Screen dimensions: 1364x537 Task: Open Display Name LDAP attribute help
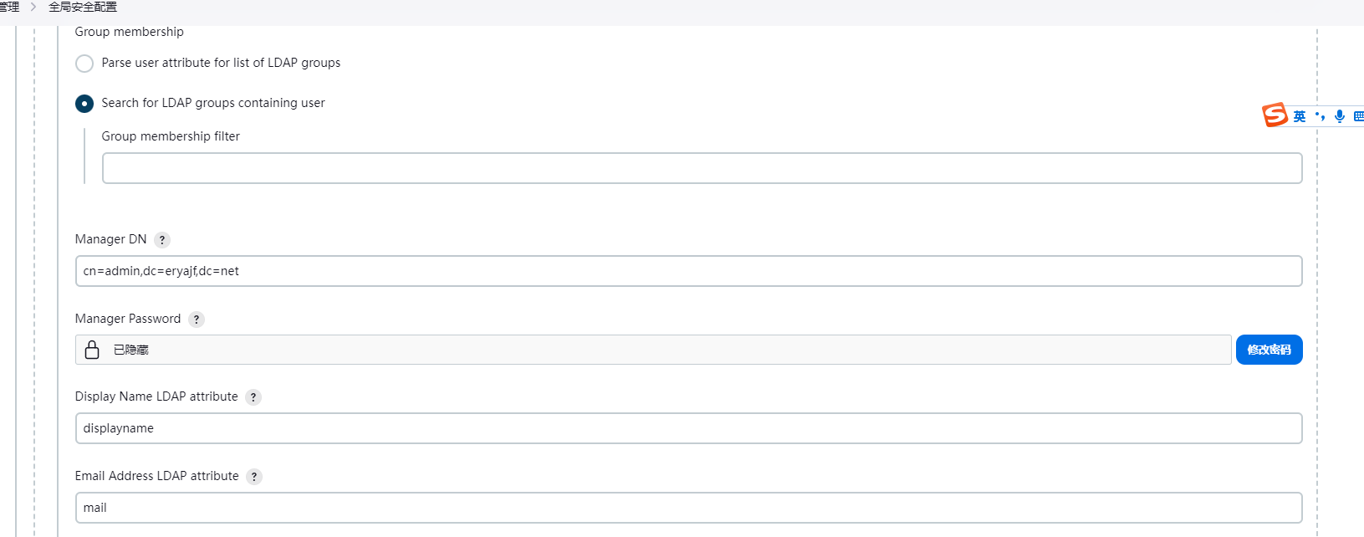click(253, 397)
